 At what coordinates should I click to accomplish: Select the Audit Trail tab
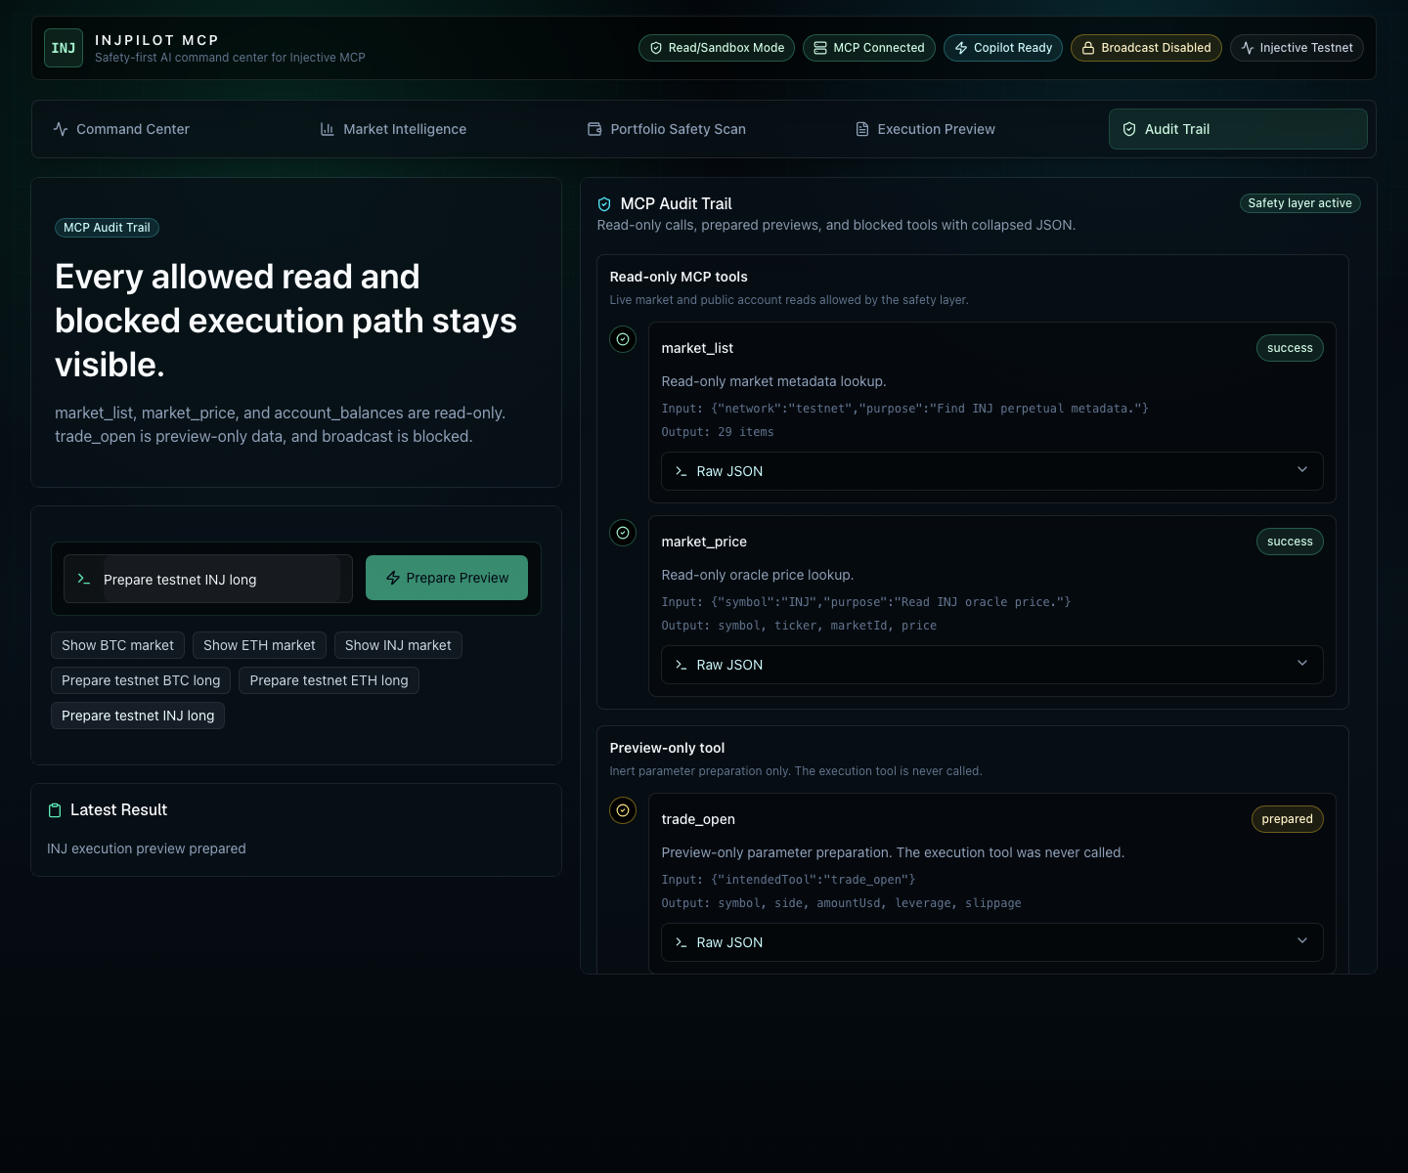point(1238,129)
